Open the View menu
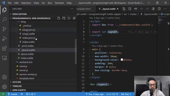 [36, 3]
